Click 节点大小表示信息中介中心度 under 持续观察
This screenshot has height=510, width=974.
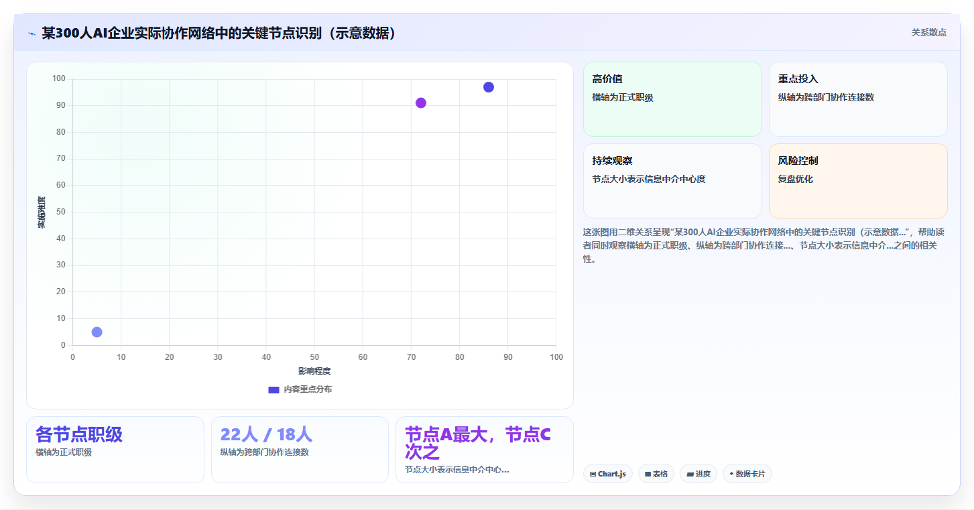pyautogui.click(x=649, y=179)
